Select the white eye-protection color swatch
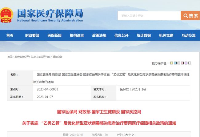 coord(190,63)
